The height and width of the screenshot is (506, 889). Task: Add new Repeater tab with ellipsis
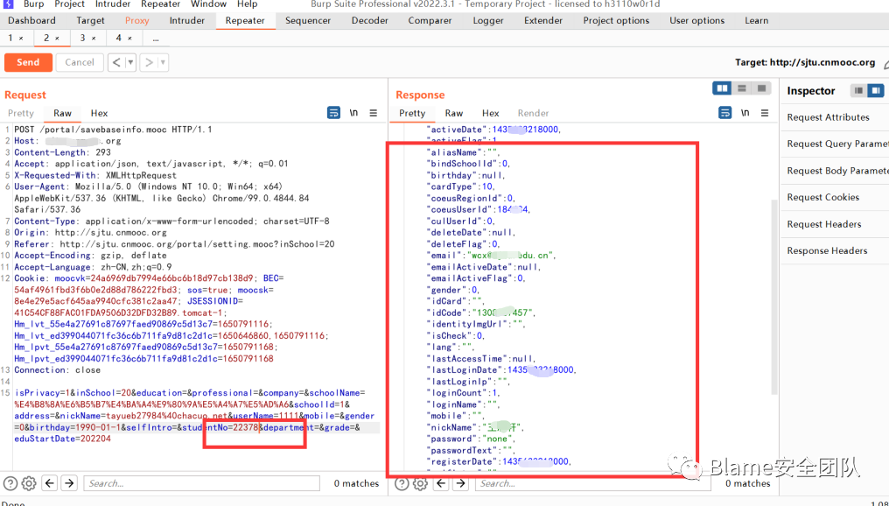point(156,39)
